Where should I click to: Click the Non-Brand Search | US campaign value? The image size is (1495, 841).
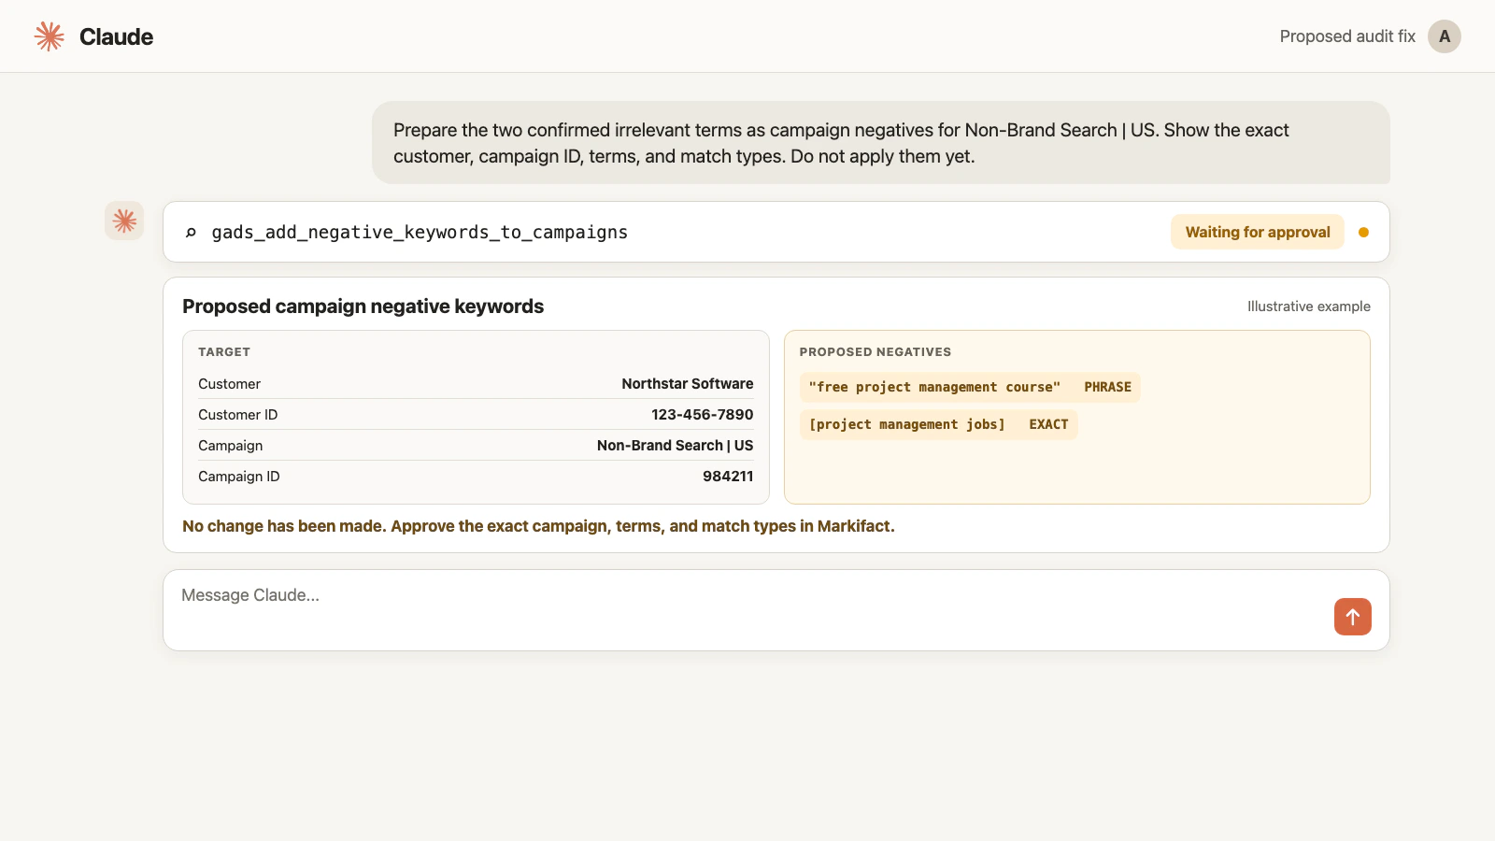coord(675,446)
